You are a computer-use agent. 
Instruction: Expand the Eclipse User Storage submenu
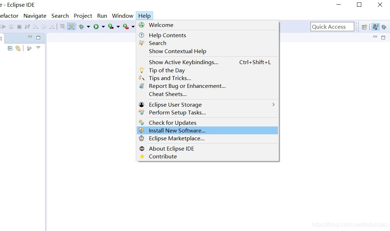tap(207, 105)
